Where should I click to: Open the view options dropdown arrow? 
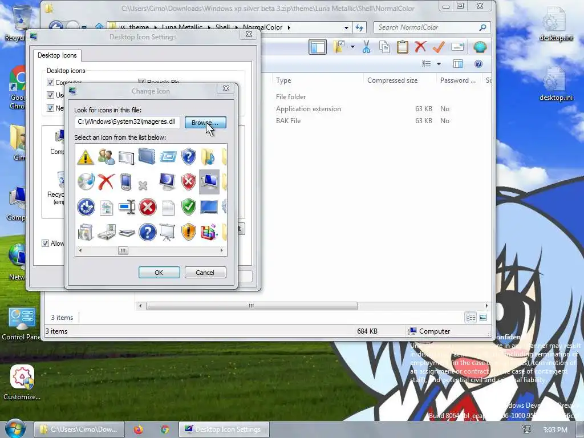pos(439,64)
